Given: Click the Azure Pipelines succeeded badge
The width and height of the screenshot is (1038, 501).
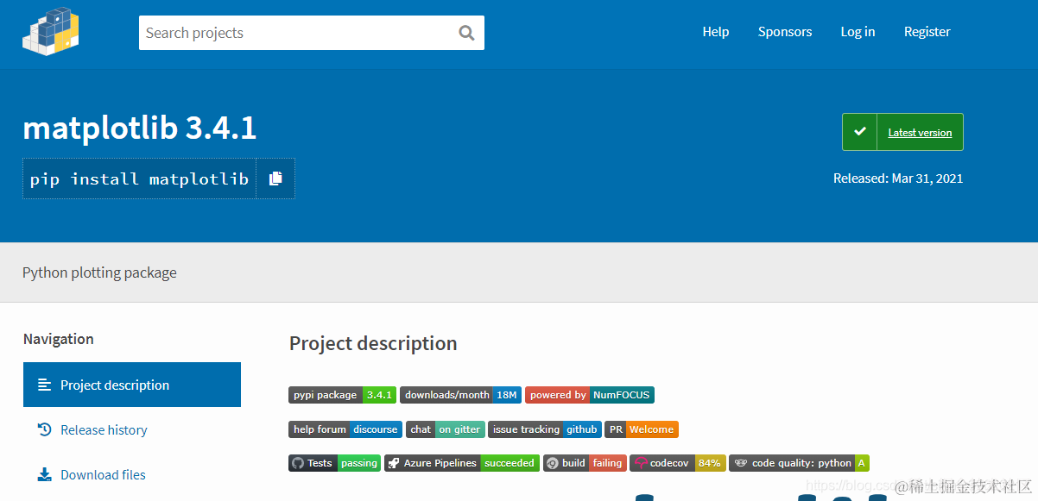Looking at the screenshot, I should (x=462, y=463).
